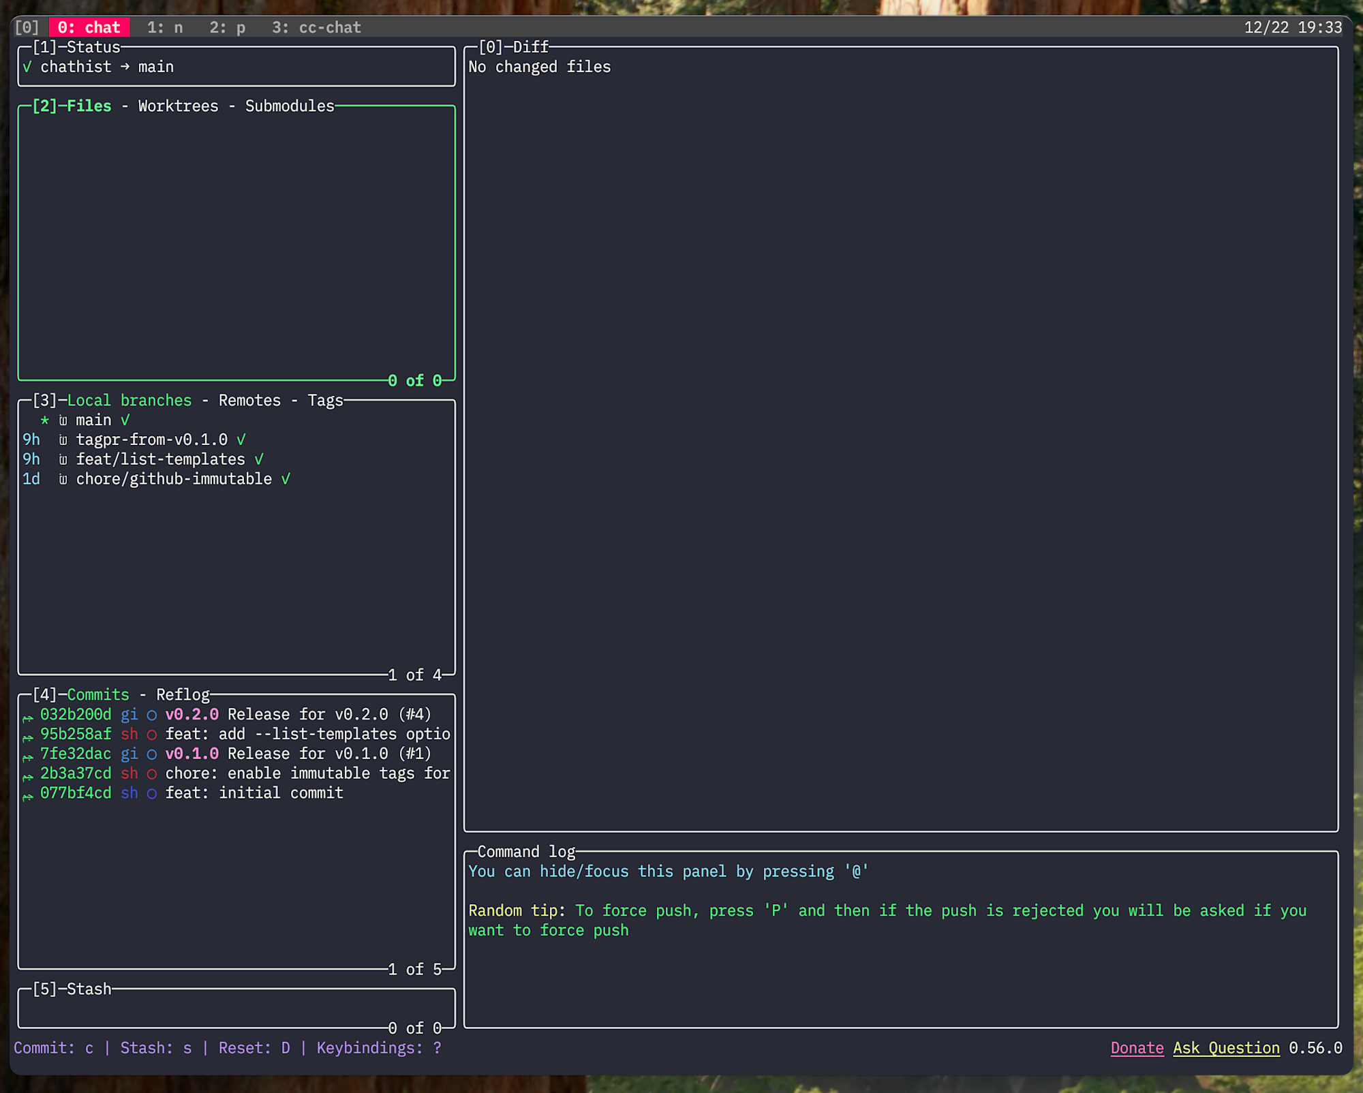Open the Submodules tab

tap(290, 106)
